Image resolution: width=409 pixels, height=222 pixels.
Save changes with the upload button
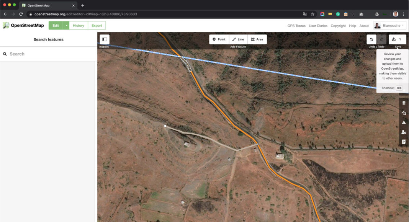point(398,39)
